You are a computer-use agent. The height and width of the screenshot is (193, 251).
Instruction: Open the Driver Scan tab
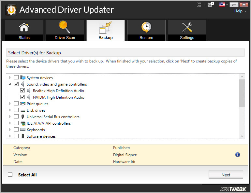(65, 31)
